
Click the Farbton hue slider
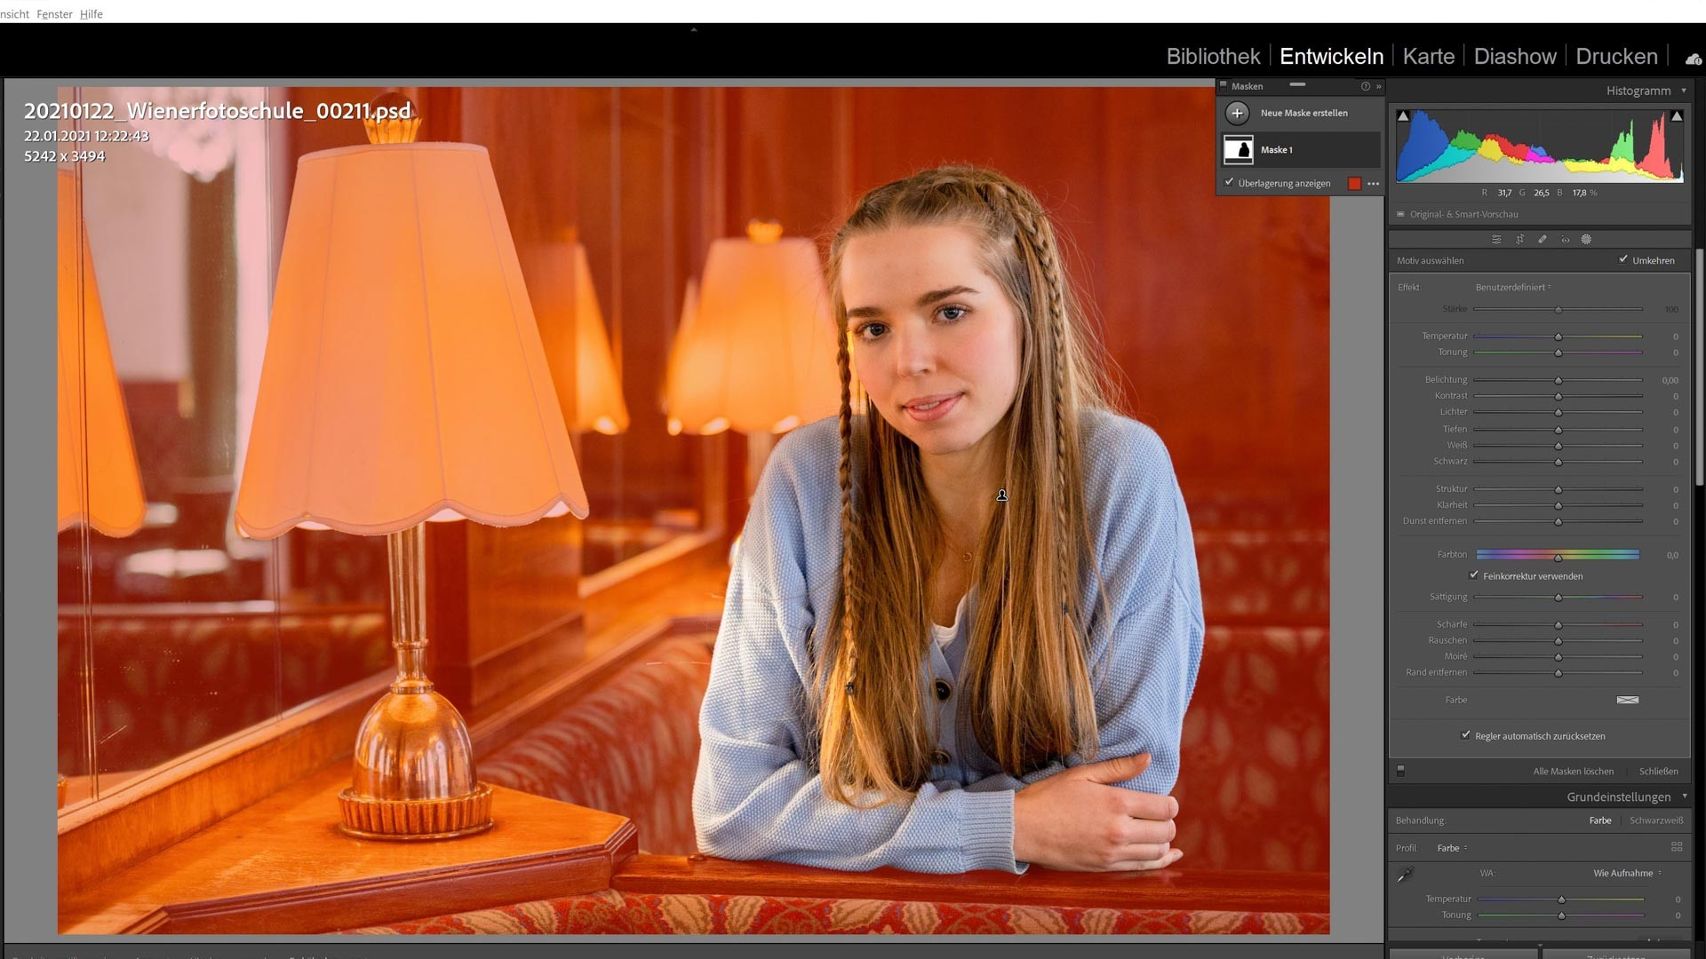(x=1558, y=554)
